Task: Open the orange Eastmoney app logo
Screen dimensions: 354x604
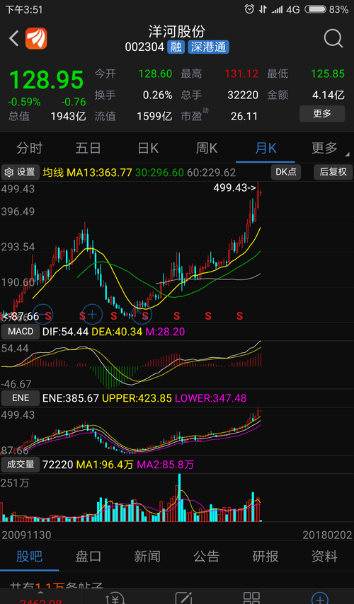Action: [36, 38]
